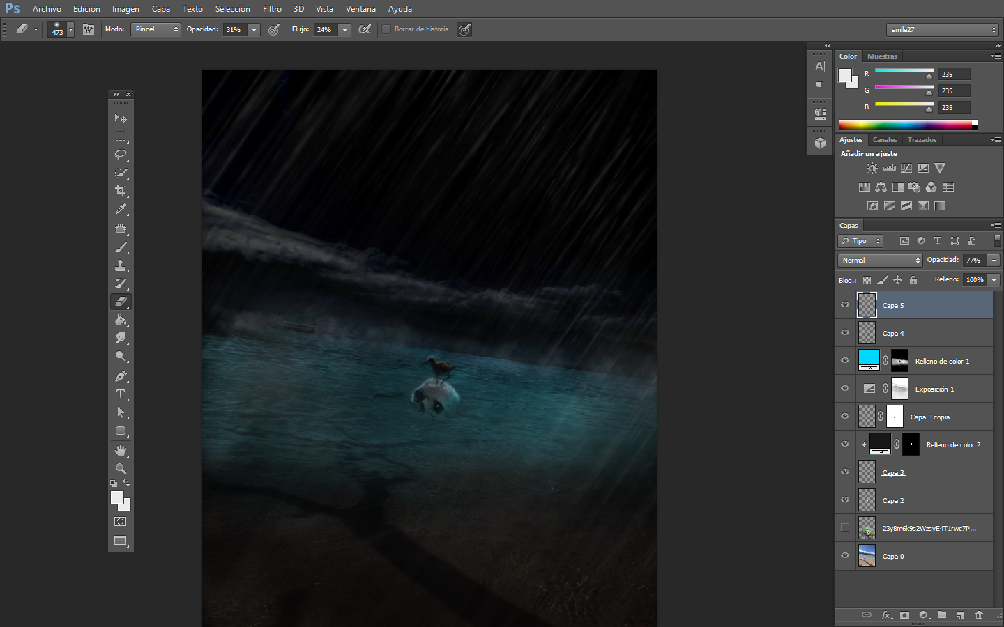Select the Spot Healing Brush tool
Viewport: 1004px width, 627px height.
121,229
